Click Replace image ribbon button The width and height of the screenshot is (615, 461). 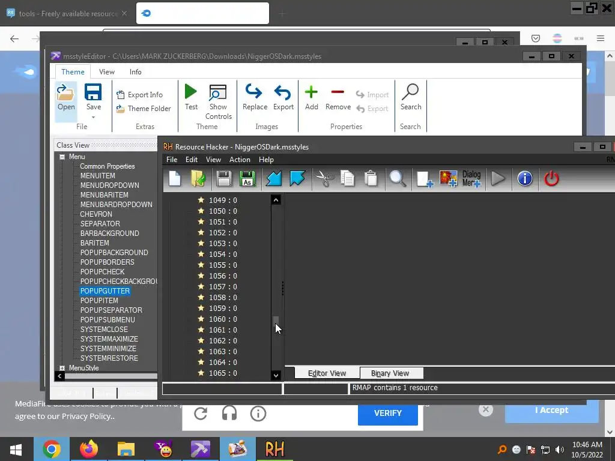coord(255,97)
